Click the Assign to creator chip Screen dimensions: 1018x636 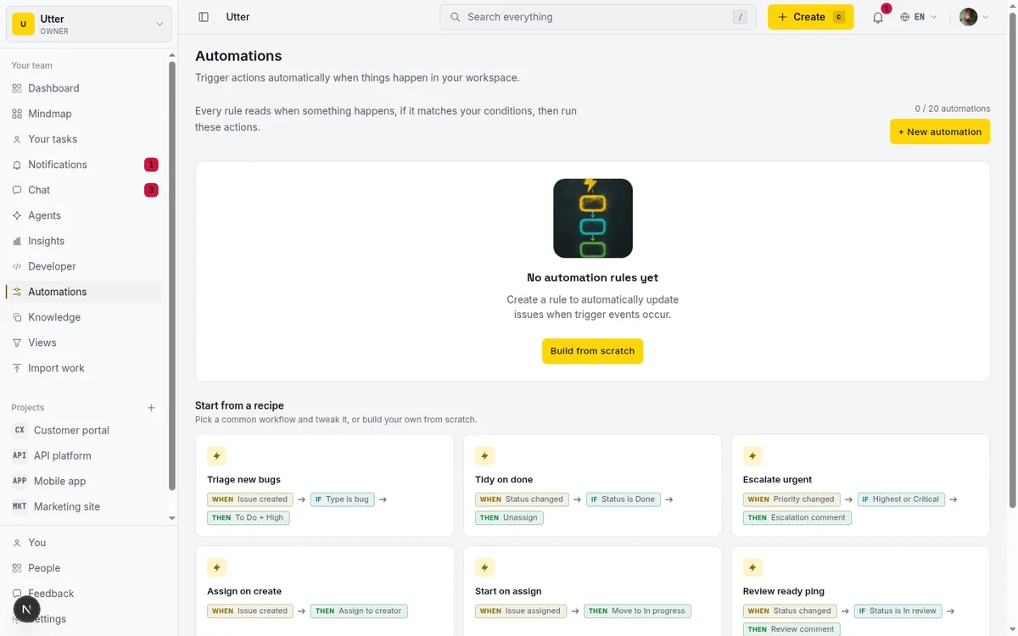(360, 611)
